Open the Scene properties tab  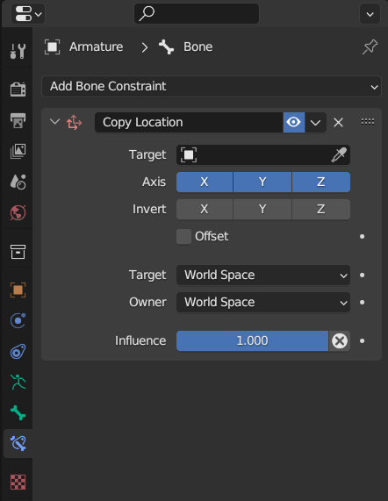pos(18,182)
